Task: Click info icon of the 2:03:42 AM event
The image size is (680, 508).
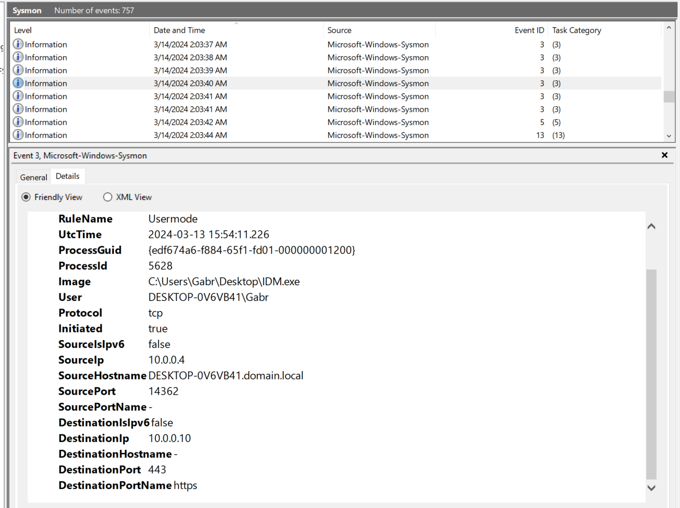Action: pos(19,122)
